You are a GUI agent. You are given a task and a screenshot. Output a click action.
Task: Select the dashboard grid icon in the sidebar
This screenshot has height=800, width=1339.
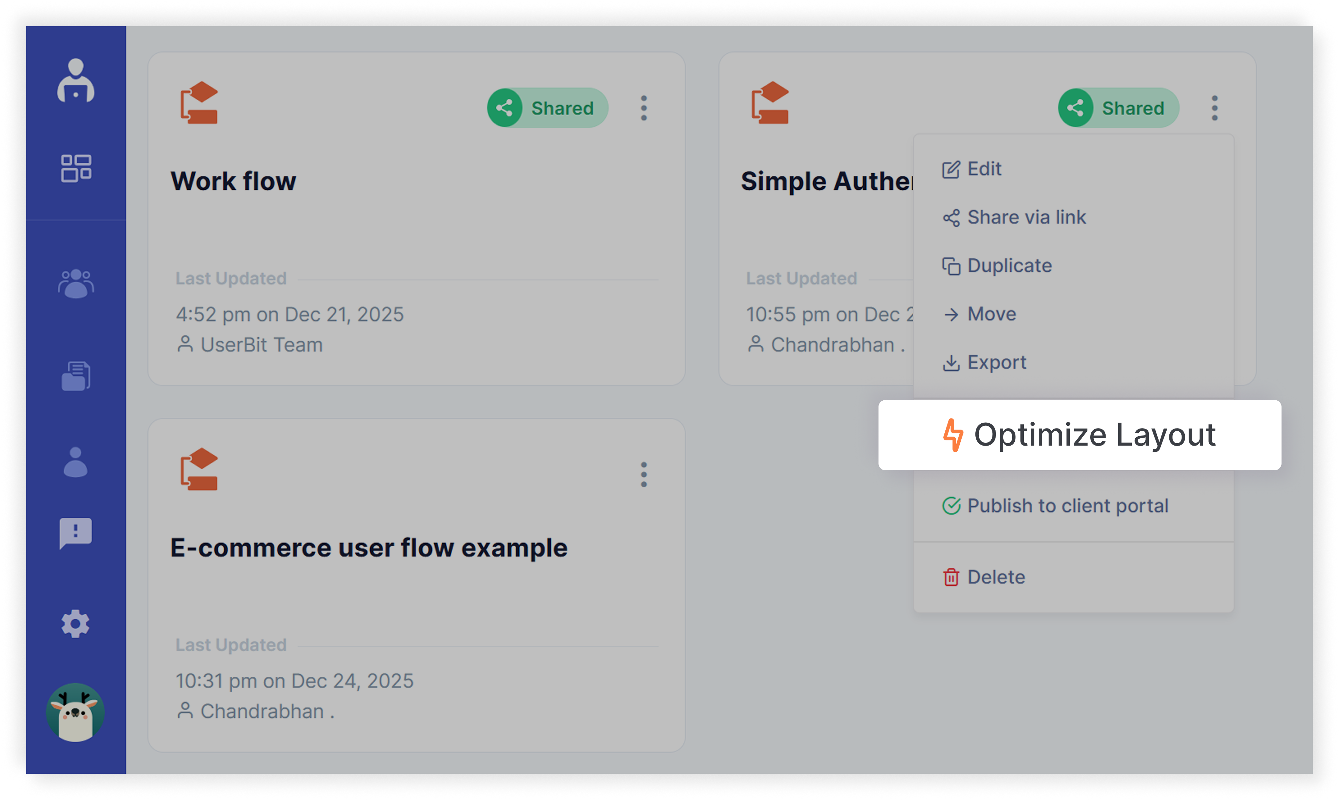pos(76,168)
